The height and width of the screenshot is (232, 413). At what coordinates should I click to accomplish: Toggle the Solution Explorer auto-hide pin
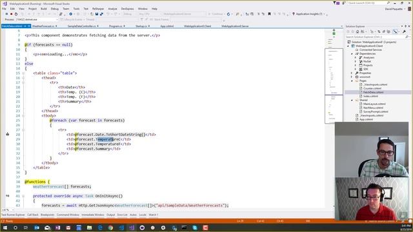[406, 26]
